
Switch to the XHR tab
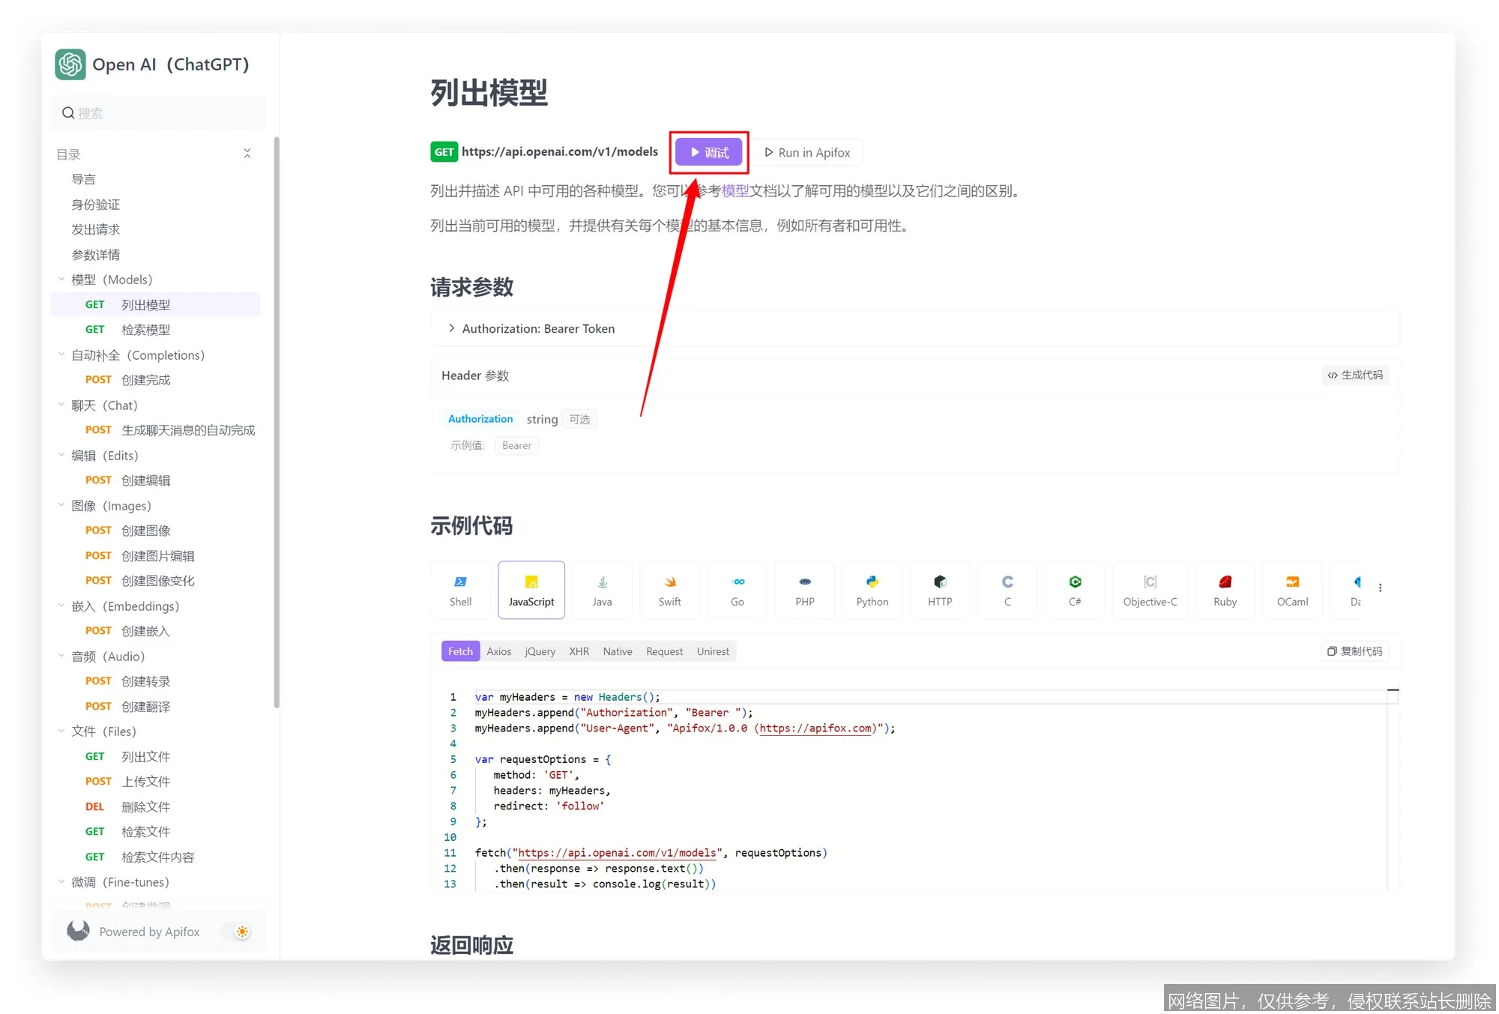[x=579, y=651]
